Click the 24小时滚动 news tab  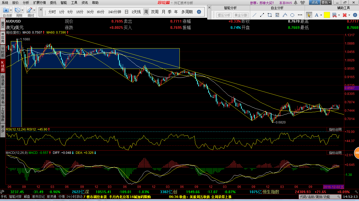pyautogui.click(x=74, y=197)
